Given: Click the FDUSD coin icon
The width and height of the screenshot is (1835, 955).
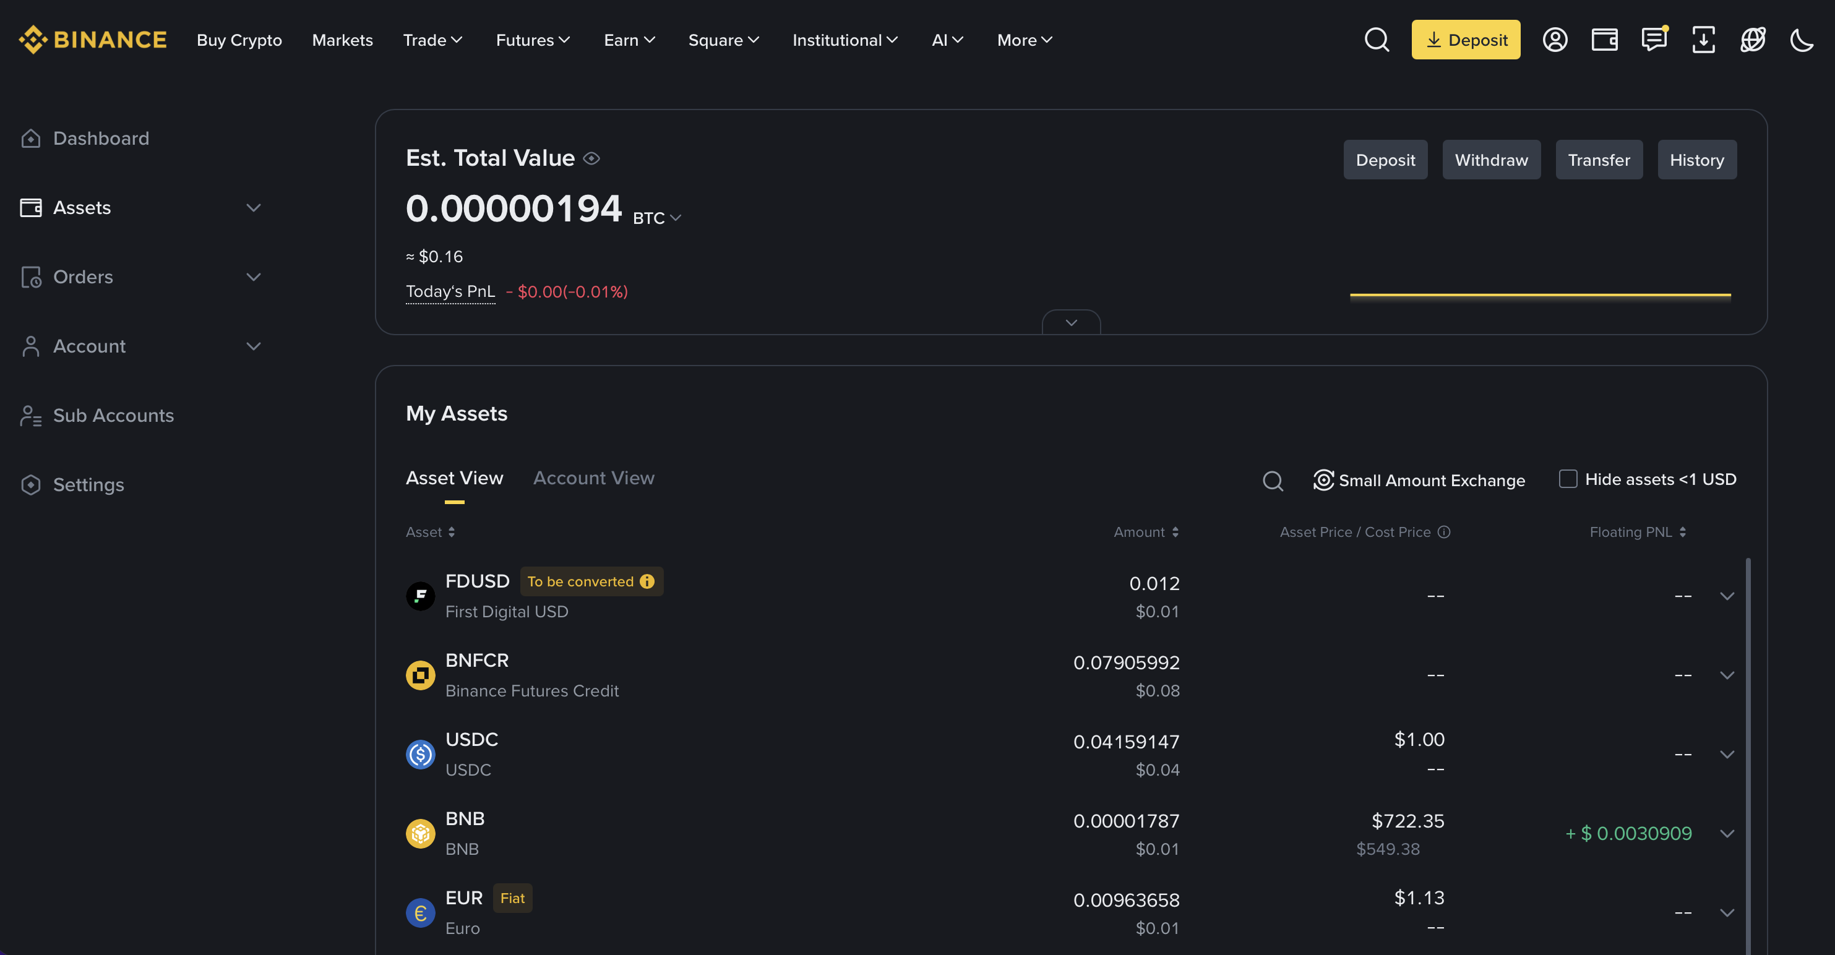Looking at the screenshot, I should pos(420,596).
